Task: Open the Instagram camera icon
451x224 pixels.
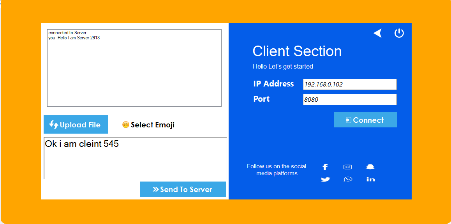Action: (348, 167)
